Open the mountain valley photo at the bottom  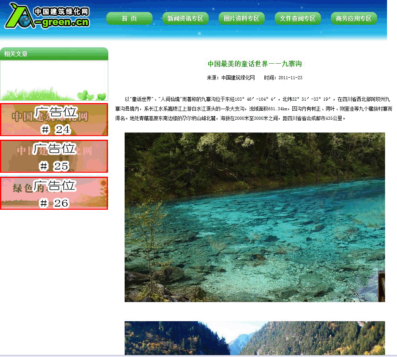point(254,338)
